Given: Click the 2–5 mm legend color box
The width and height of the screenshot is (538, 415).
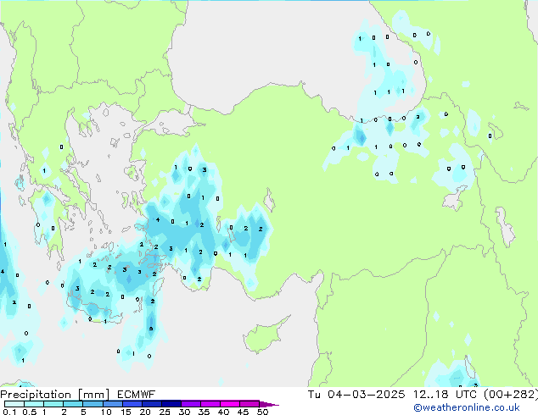Looking at the screenshot, I should 73,404.
